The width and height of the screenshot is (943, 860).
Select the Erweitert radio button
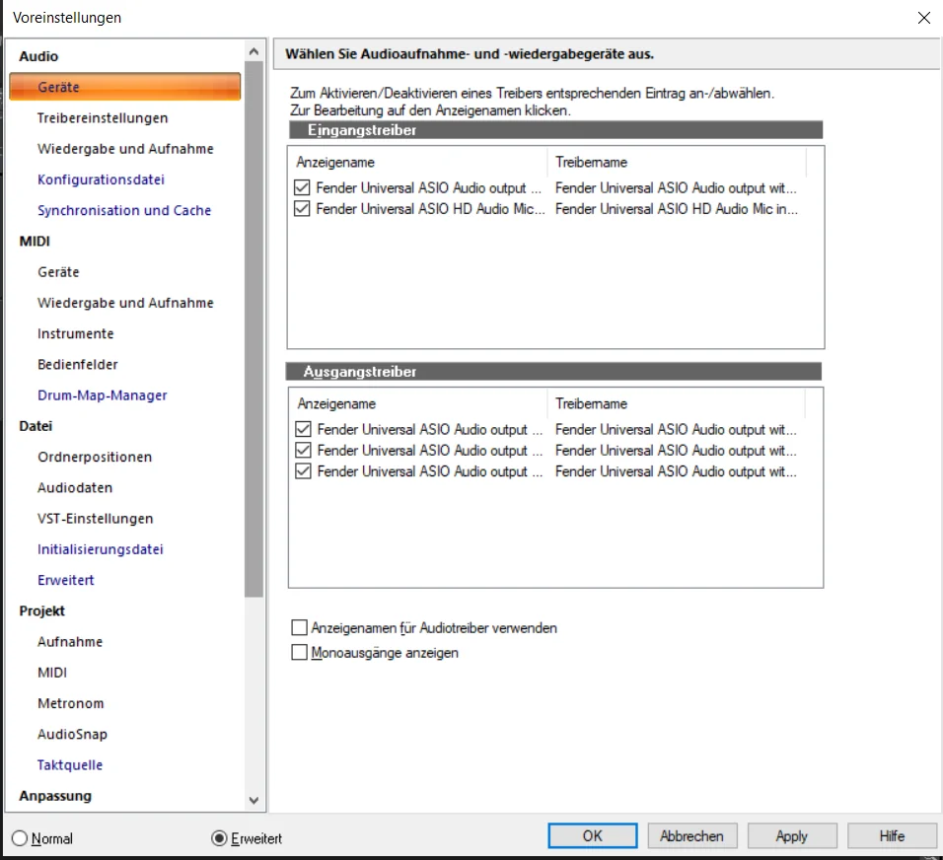[x=219, y=837]
